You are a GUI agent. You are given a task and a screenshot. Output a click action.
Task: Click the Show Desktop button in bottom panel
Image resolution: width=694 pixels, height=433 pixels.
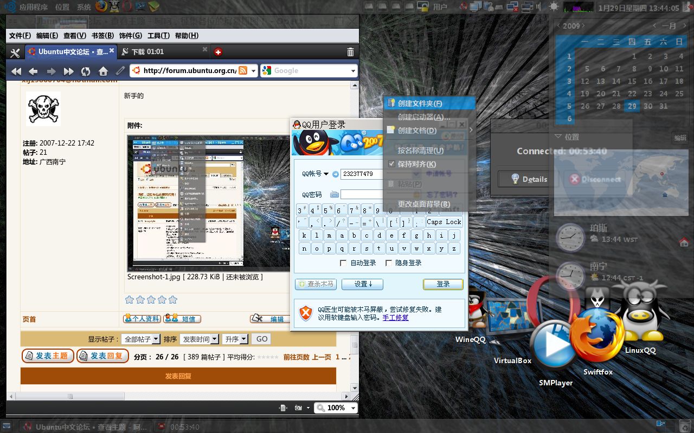tap(7, 426)
